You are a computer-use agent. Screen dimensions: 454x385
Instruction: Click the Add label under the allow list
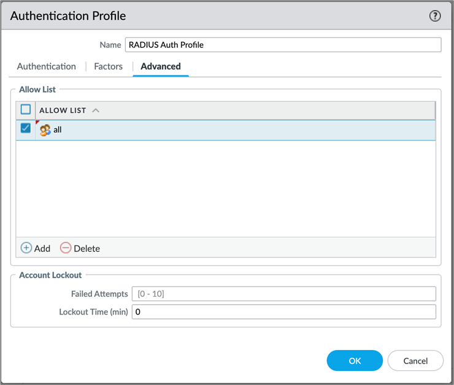42,248
